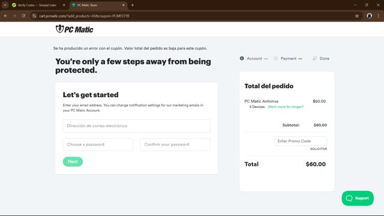Open the browser profile menu
Screen dimensions: 384x216
point(370,16)
